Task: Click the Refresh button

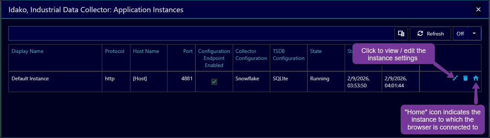Action: tap(430, 34)
